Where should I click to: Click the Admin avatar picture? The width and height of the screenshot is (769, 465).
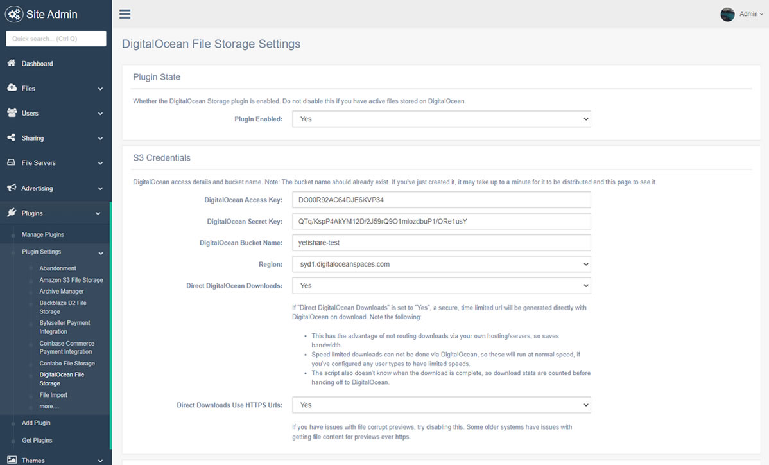point(727,14)
